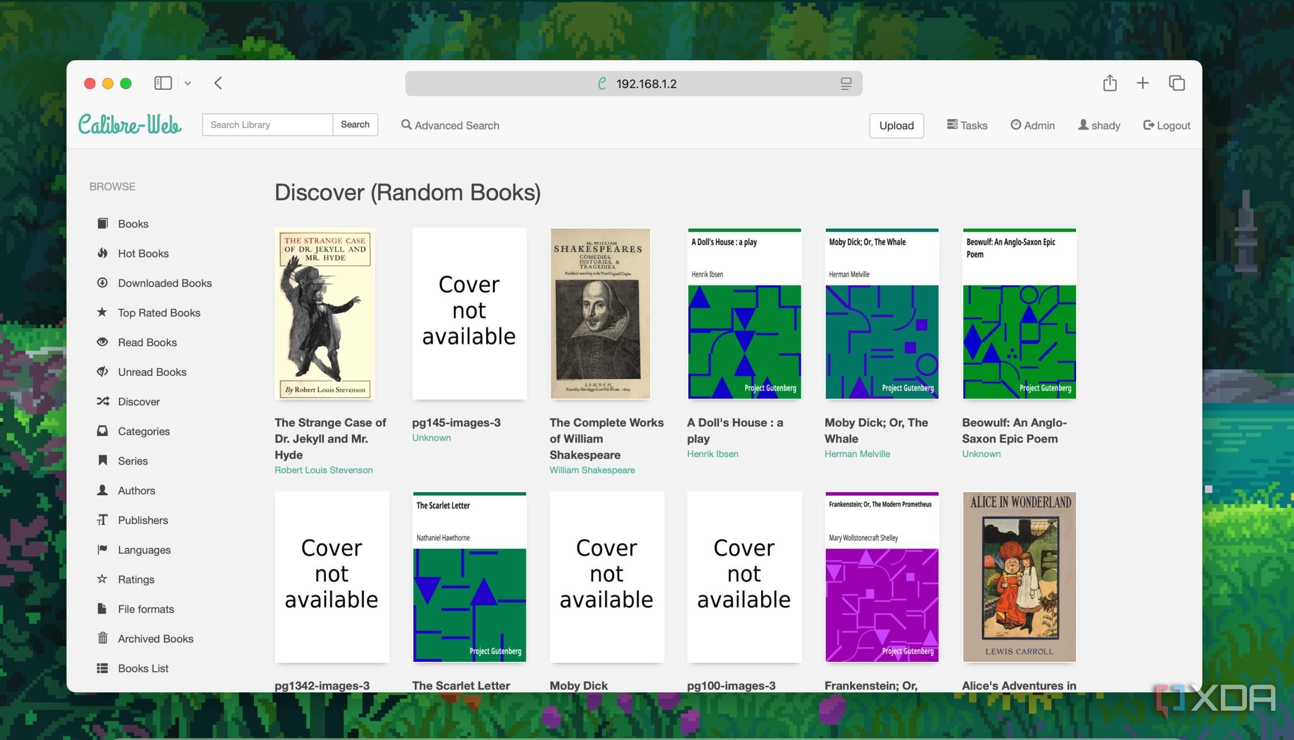Go back with the browser back arrow
Screen dimensions: 1294x740
tap(218, 83)
